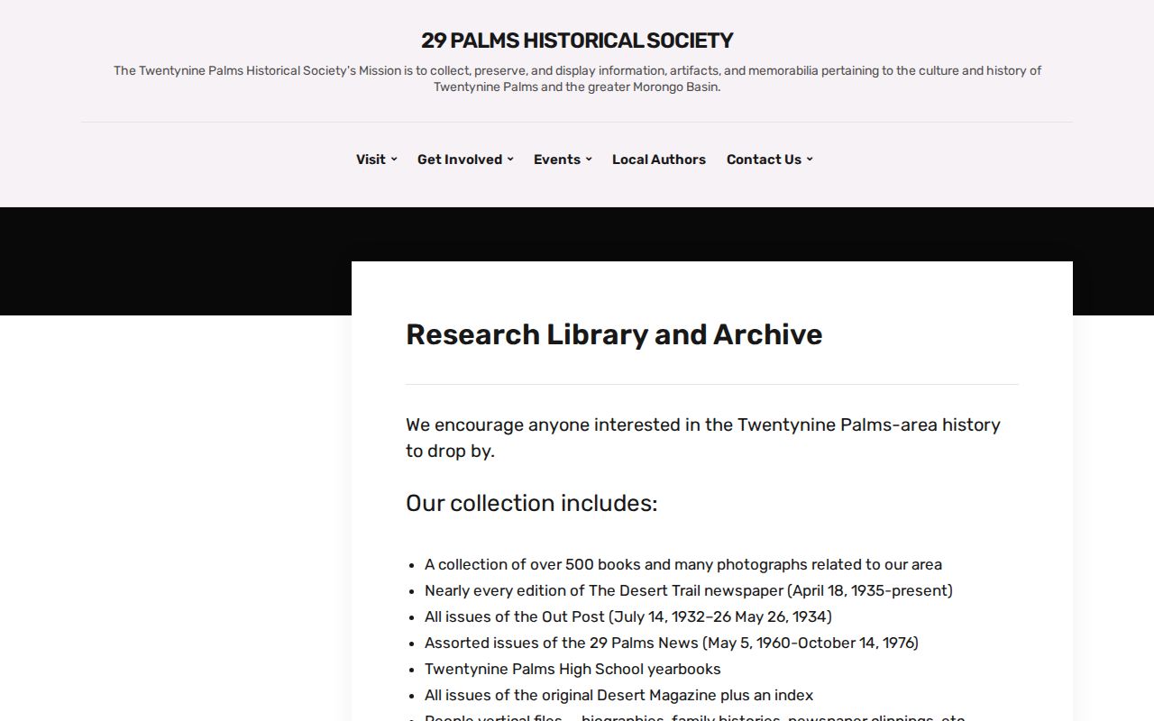This screenshot has height=721, width=1154.
Task: Click the 'We encourage anyone interested' paragraph
Action: click(703, 437)
